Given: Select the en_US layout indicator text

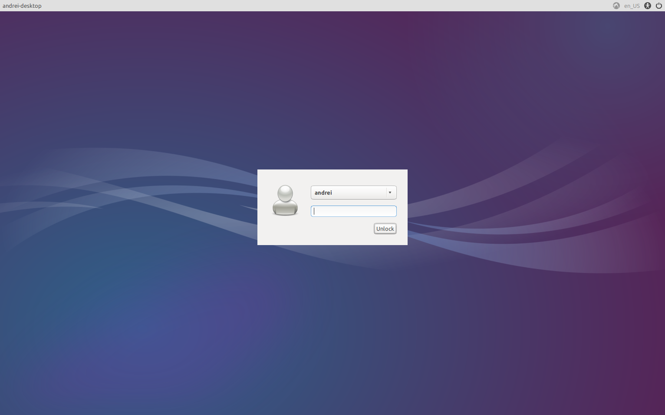Looking at the screenshot, I should click(632, 6).
